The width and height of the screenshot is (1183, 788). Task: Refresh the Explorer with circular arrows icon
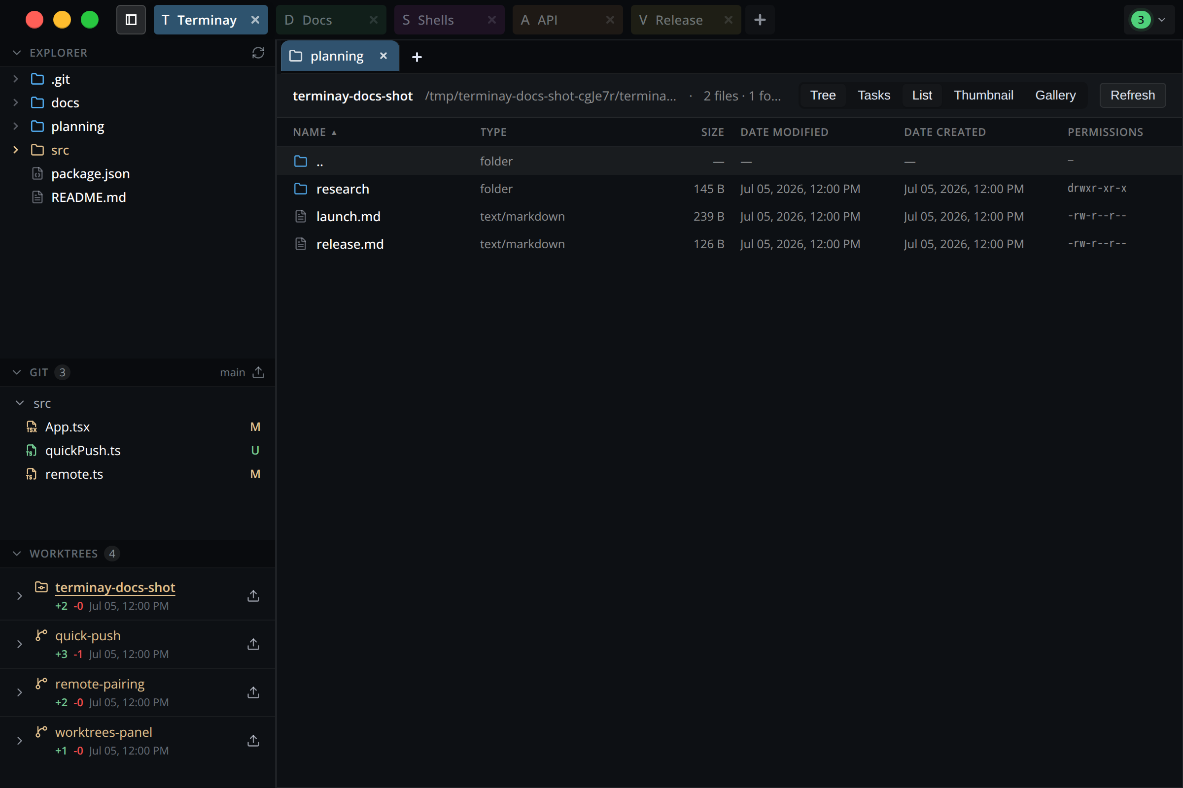(258, 53)
